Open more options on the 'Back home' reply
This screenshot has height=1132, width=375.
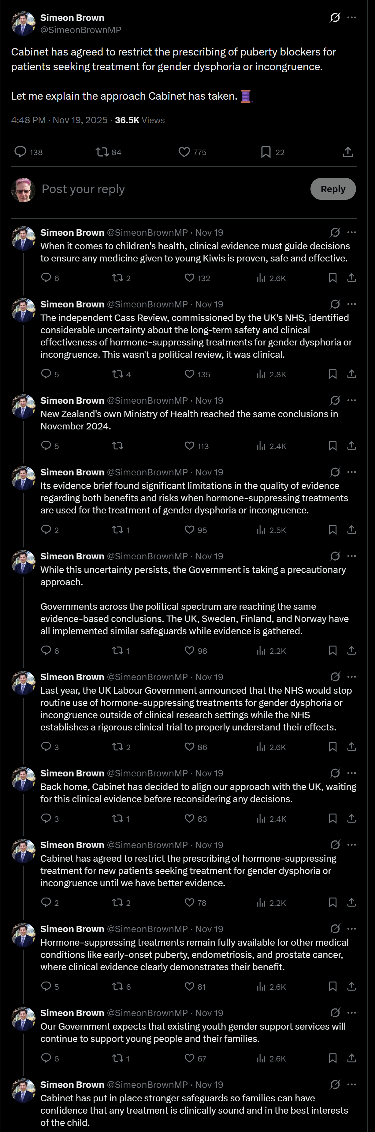(x=351, y=773)
